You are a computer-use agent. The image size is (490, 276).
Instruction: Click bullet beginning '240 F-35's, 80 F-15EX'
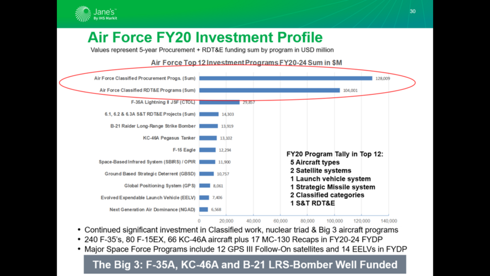[x=233, y=240]
